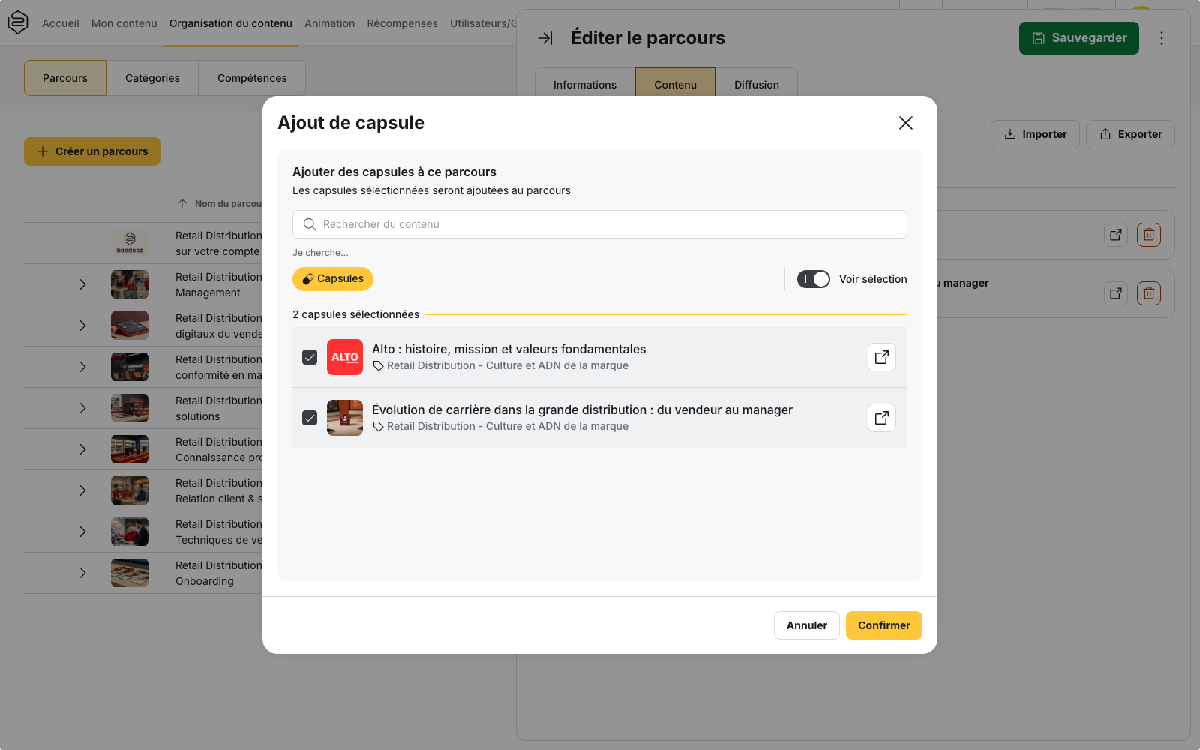Open the Animation menu item

point(329,23)
